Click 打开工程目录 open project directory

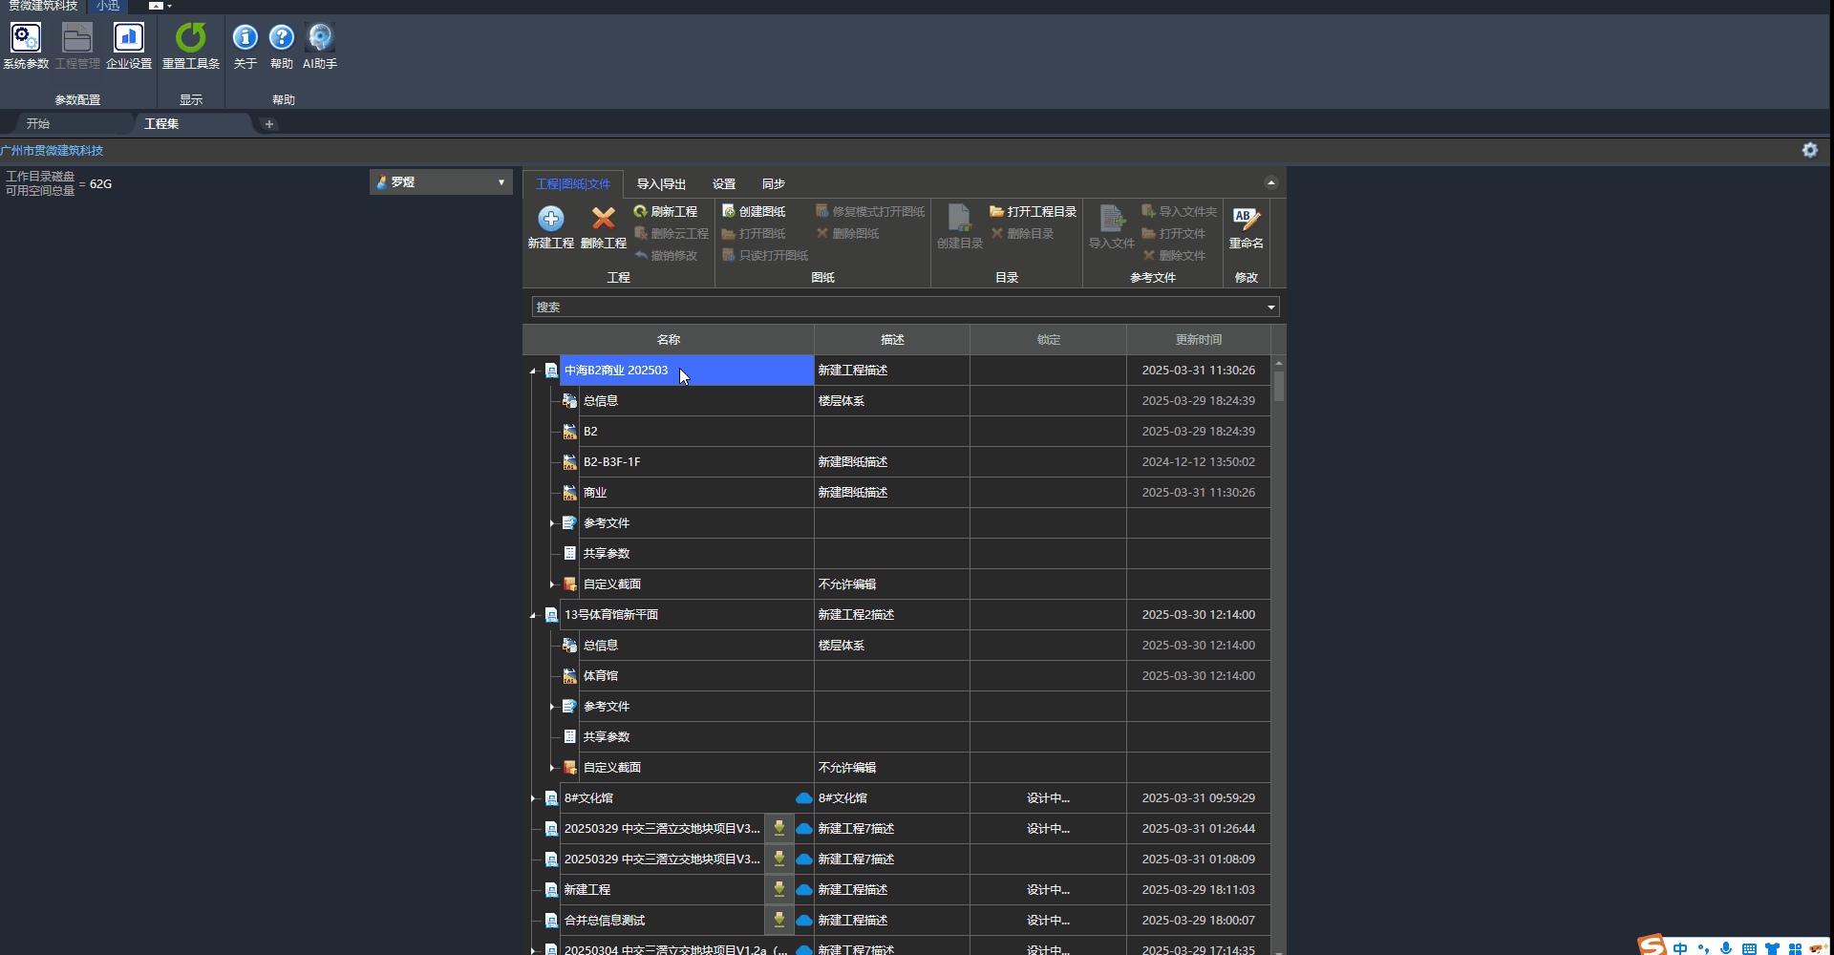(1034, 211)
